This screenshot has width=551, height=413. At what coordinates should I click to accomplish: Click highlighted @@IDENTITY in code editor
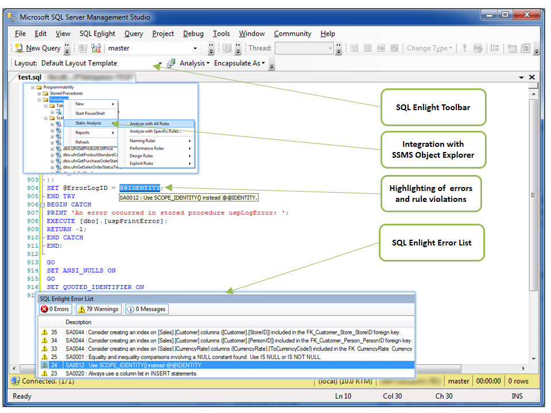tap(139, 188)
